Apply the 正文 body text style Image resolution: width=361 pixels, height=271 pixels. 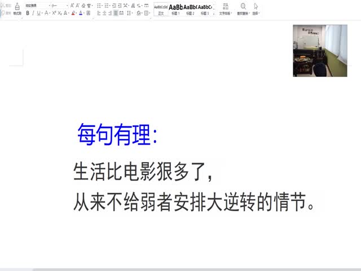pos(161,8)
